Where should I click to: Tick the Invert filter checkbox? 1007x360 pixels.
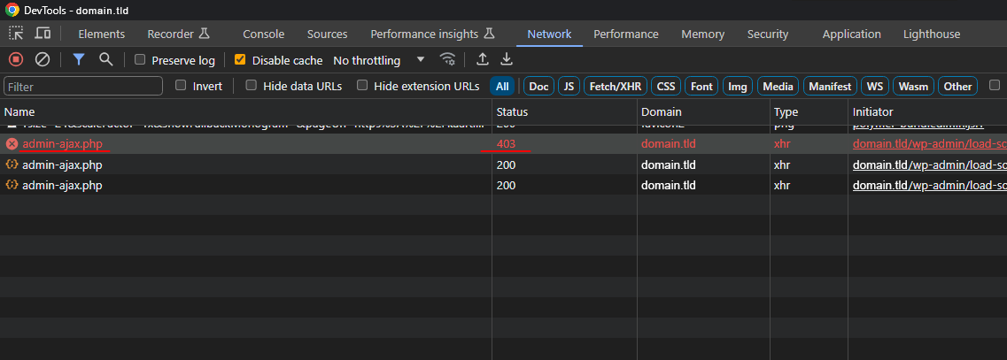[x=182, y=86]
